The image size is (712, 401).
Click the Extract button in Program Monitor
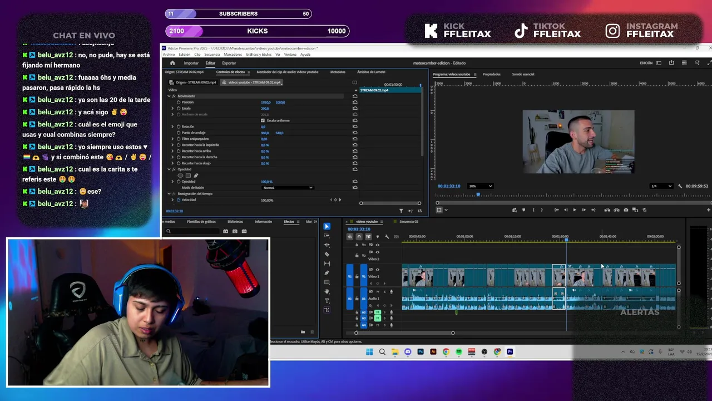click(x=616, y=210)
